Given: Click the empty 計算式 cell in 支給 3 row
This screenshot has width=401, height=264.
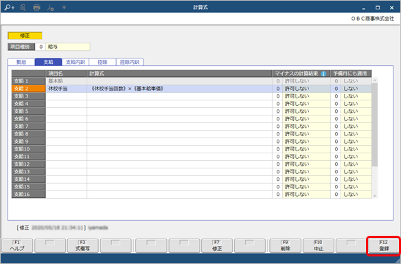Looking at the screenshot, I should (x=179, y=96).
